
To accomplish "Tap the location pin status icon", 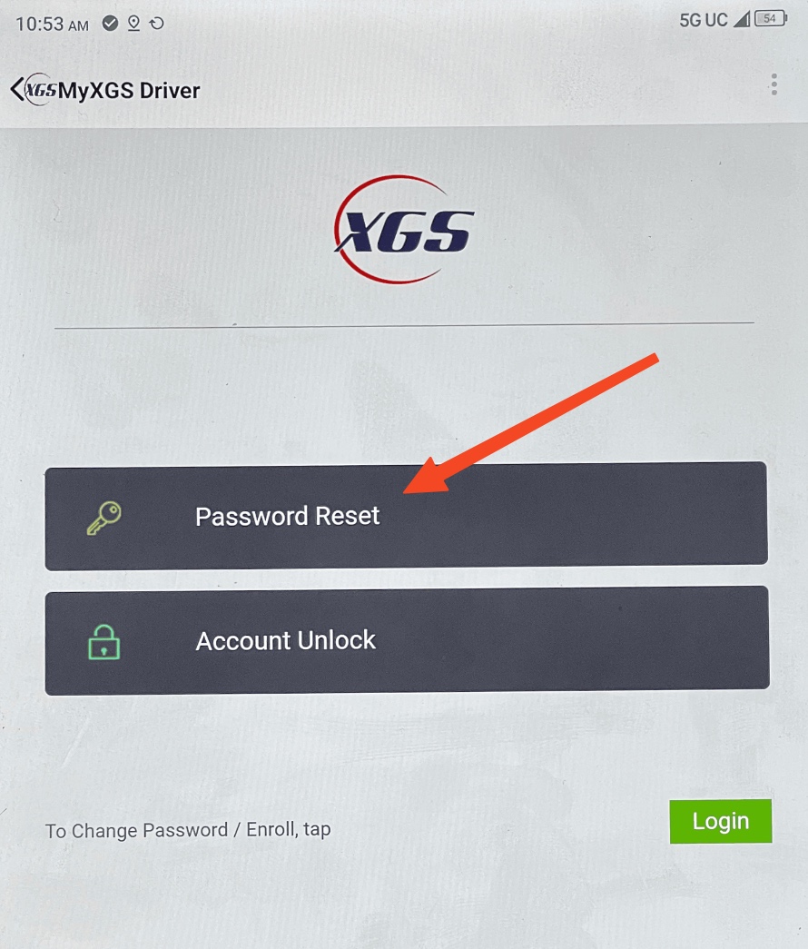I will click(x=133, y=23).
